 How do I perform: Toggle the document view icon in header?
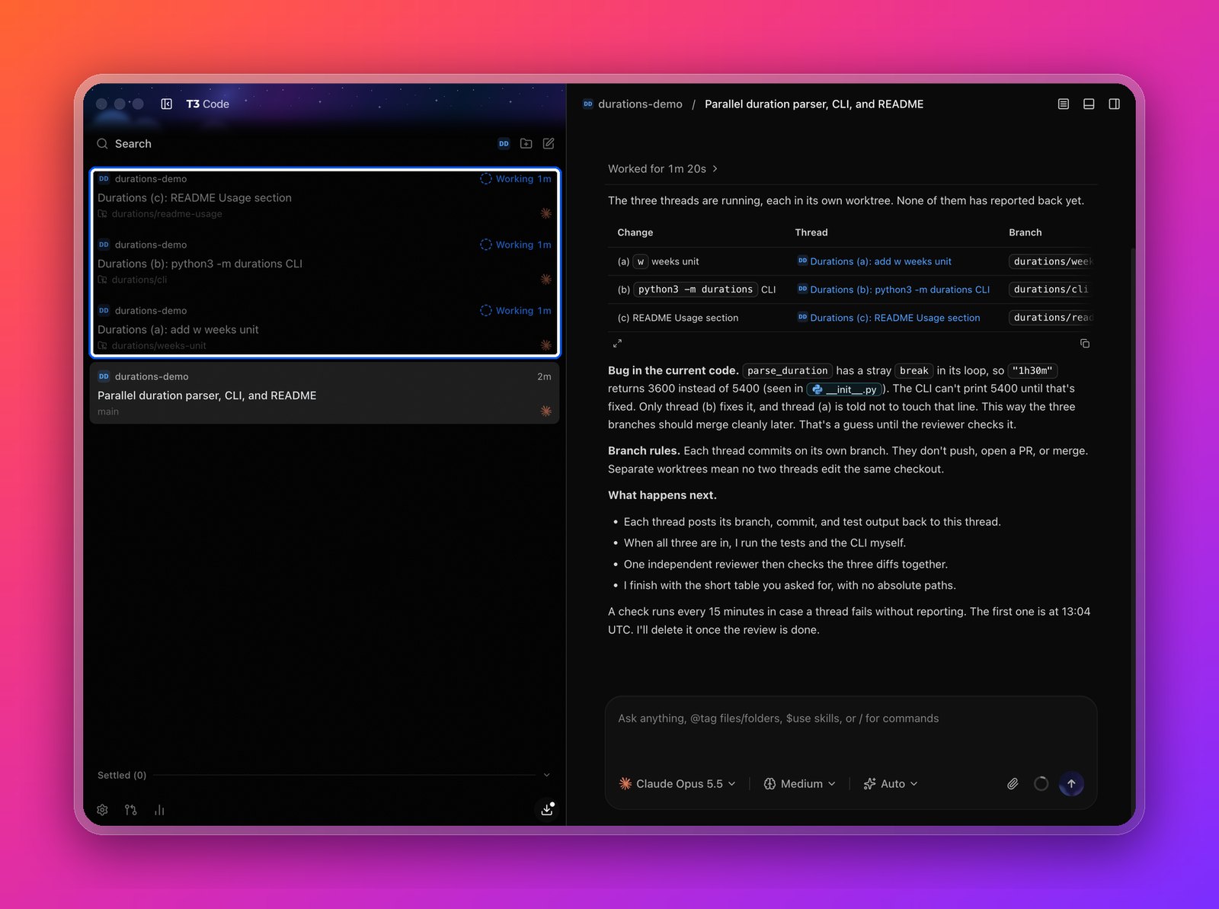point(1064,104)
